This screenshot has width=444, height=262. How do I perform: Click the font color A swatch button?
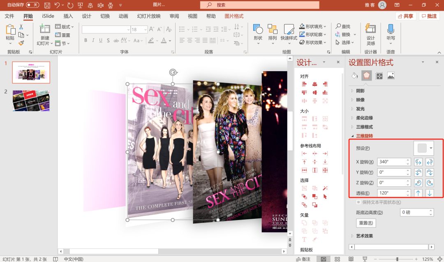pos(164,40)
